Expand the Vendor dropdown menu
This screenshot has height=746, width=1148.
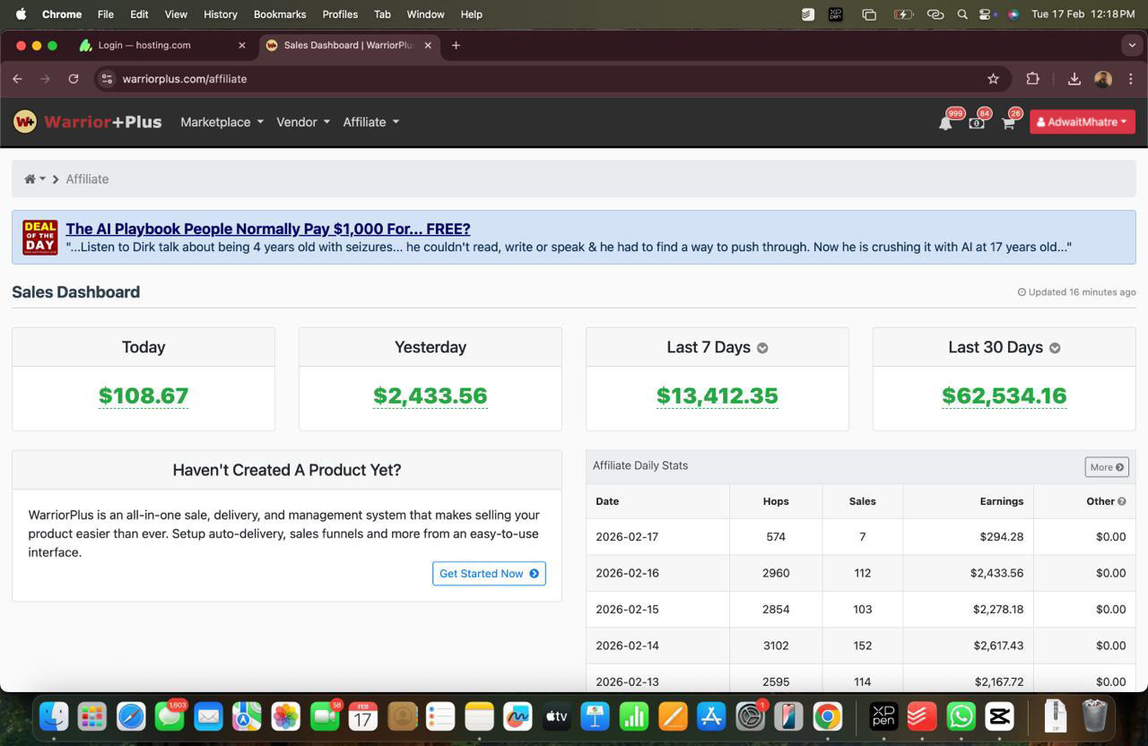[302, 122]
